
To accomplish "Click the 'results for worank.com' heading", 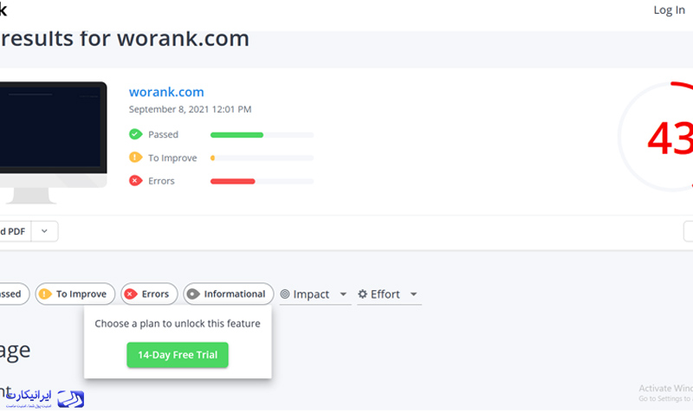I will [125, 38].
